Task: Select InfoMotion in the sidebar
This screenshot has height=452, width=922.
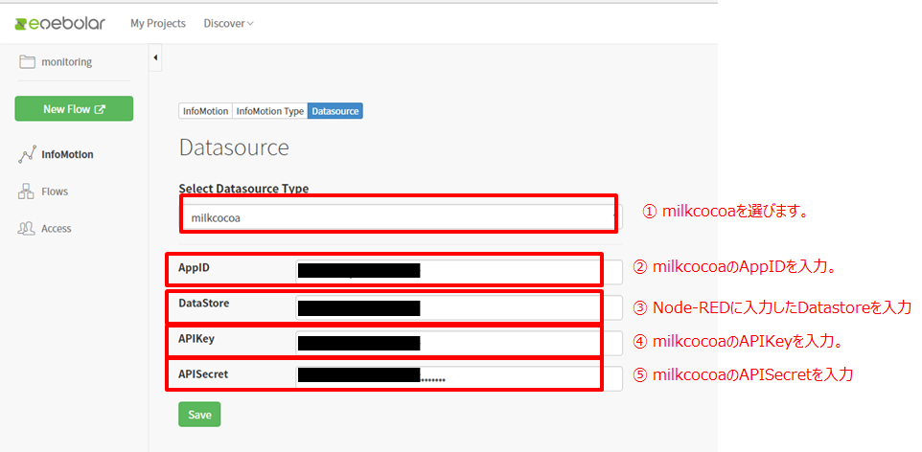Action: click(67, 154)
